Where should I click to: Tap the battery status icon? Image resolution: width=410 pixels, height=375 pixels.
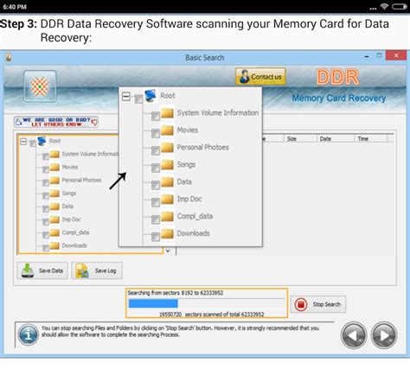[x=400, y=6]
